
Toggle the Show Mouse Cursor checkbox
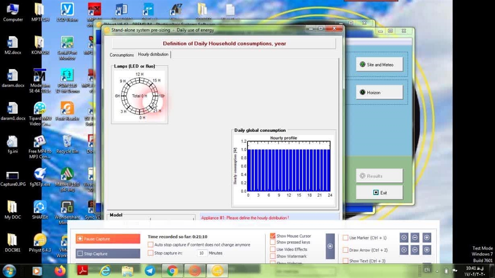click(x=273, y=236)
